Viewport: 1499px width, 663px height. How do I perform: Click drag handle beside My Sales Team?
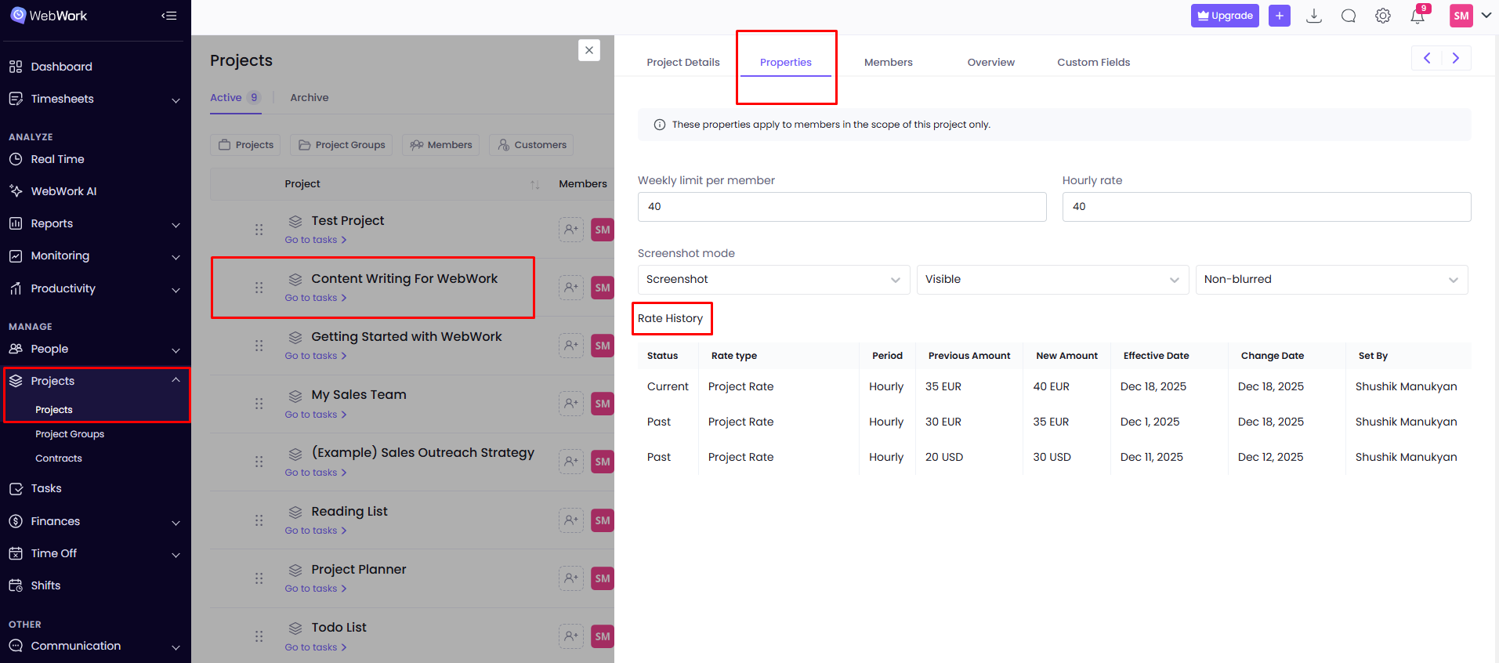(259, 404)
